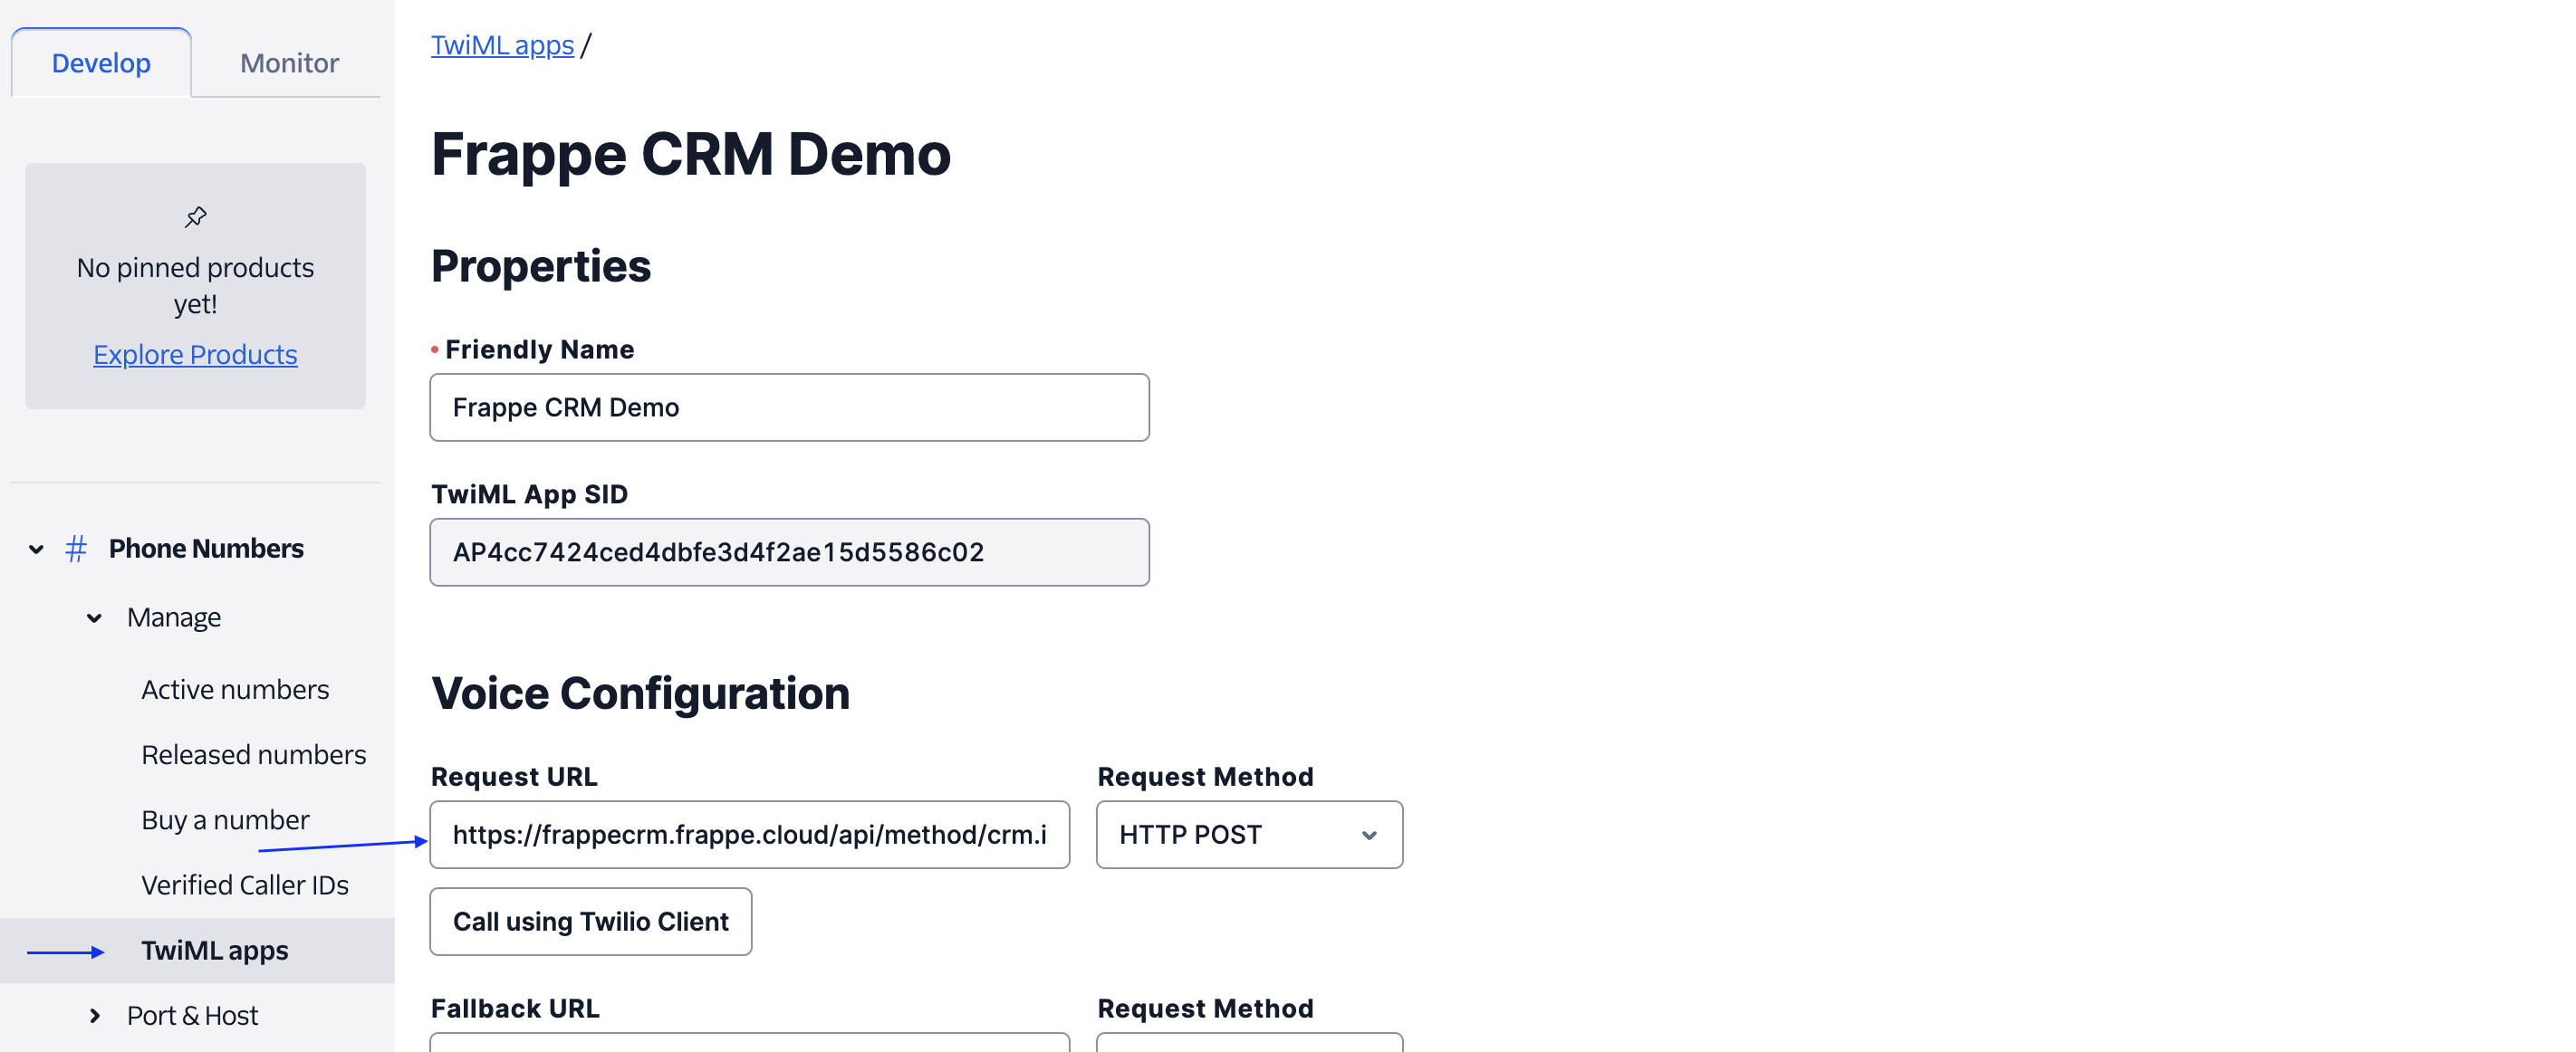Expand the Port & Host submenu
The height and width of the screenshot is (1052, 2576).
[x=94, y=1015]
